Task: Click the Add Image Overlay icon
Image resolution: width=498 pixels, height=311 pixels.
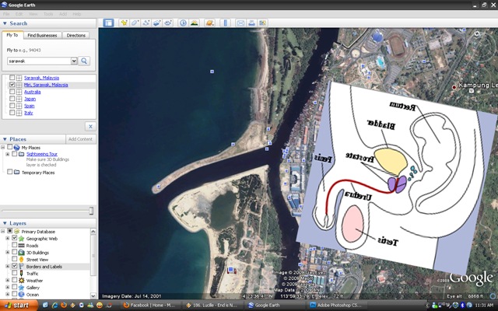Action: tap(157, 23)
